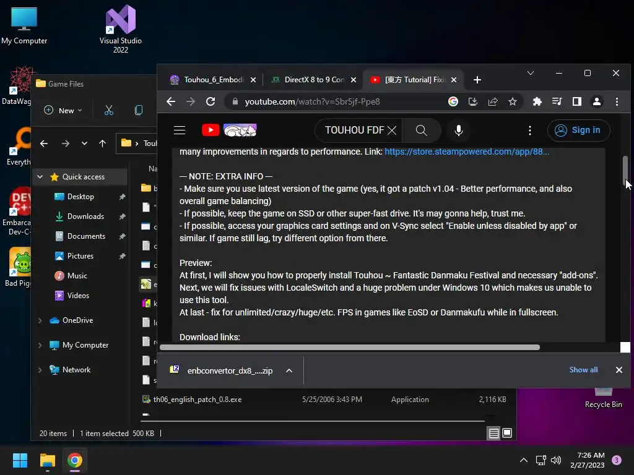
Task: Open YouTube settings three-dot menu
Action: 530,130
